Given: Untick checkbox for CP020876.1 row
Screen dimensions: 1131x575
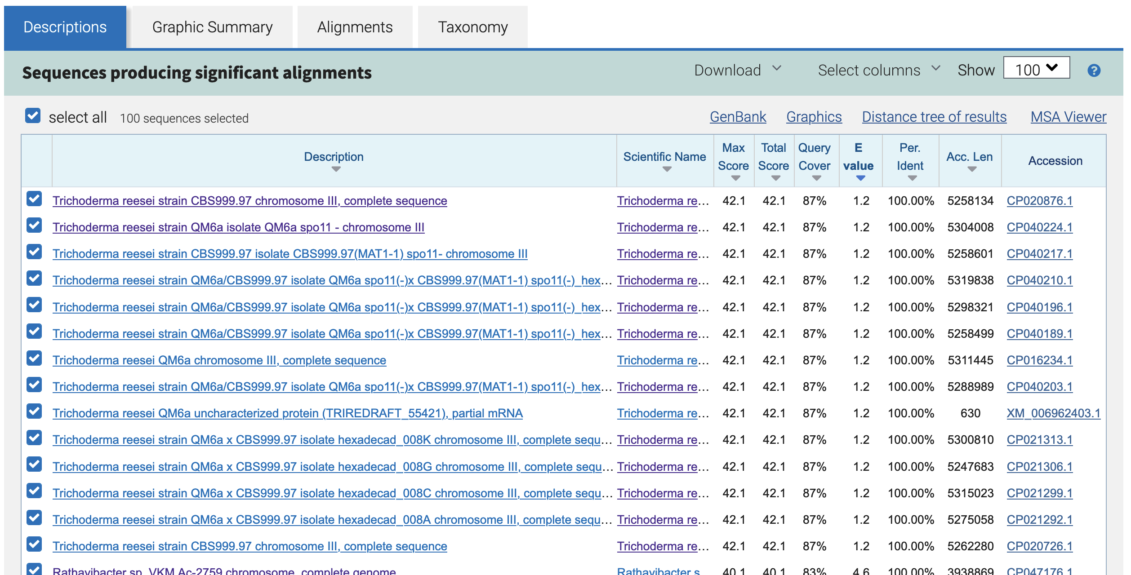Looking at the screenshot, I should (x=34, y=199).
